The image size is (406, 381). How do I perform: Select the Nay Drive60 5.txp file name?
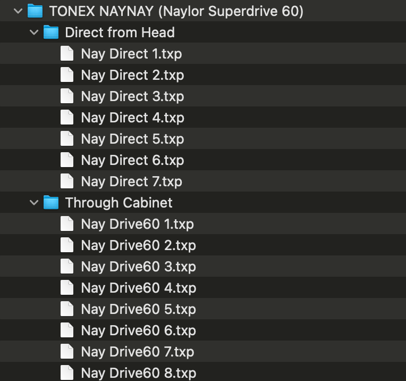pyautogui.click(x=138, y=309)
